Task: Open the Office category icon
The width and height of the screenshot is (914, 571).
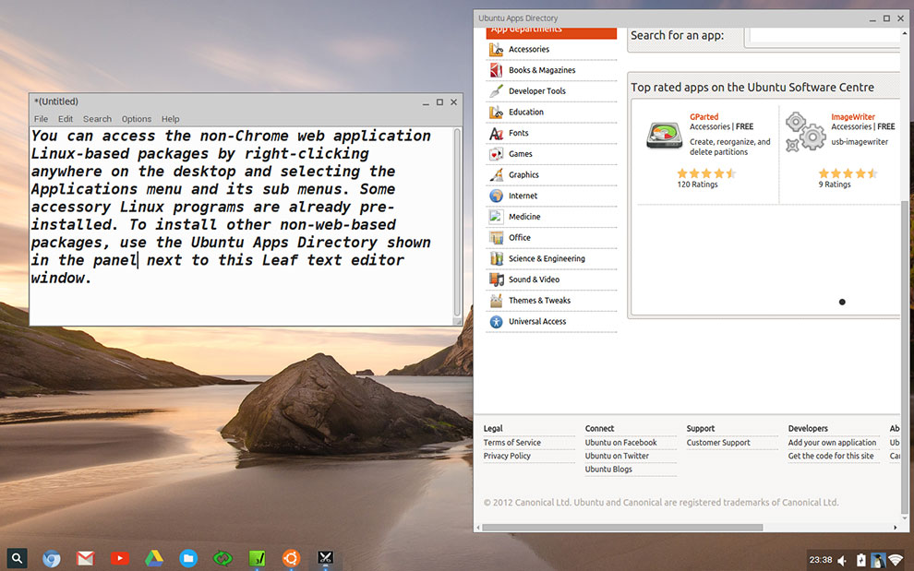Action: [496, 238]
